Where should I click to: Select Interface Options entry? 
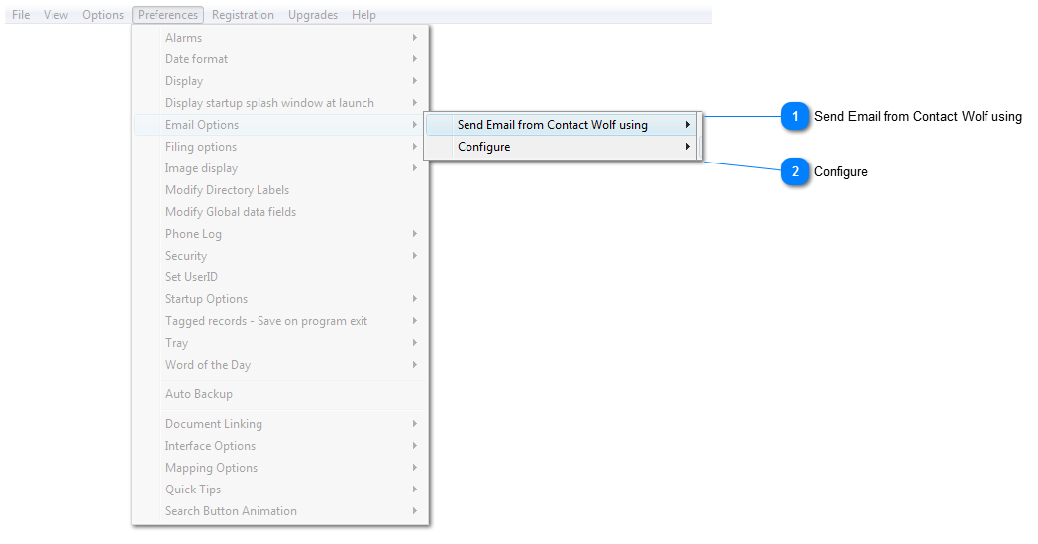coord(280,446)
